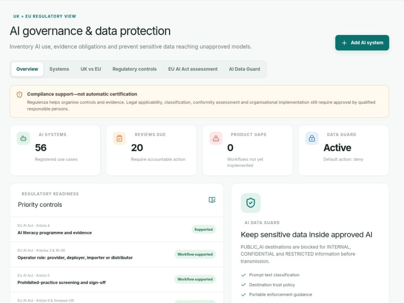This screenshot has width=404, height=303.
Task: Click the Compliance support—not automatic certification title
Action: [82, 94]
